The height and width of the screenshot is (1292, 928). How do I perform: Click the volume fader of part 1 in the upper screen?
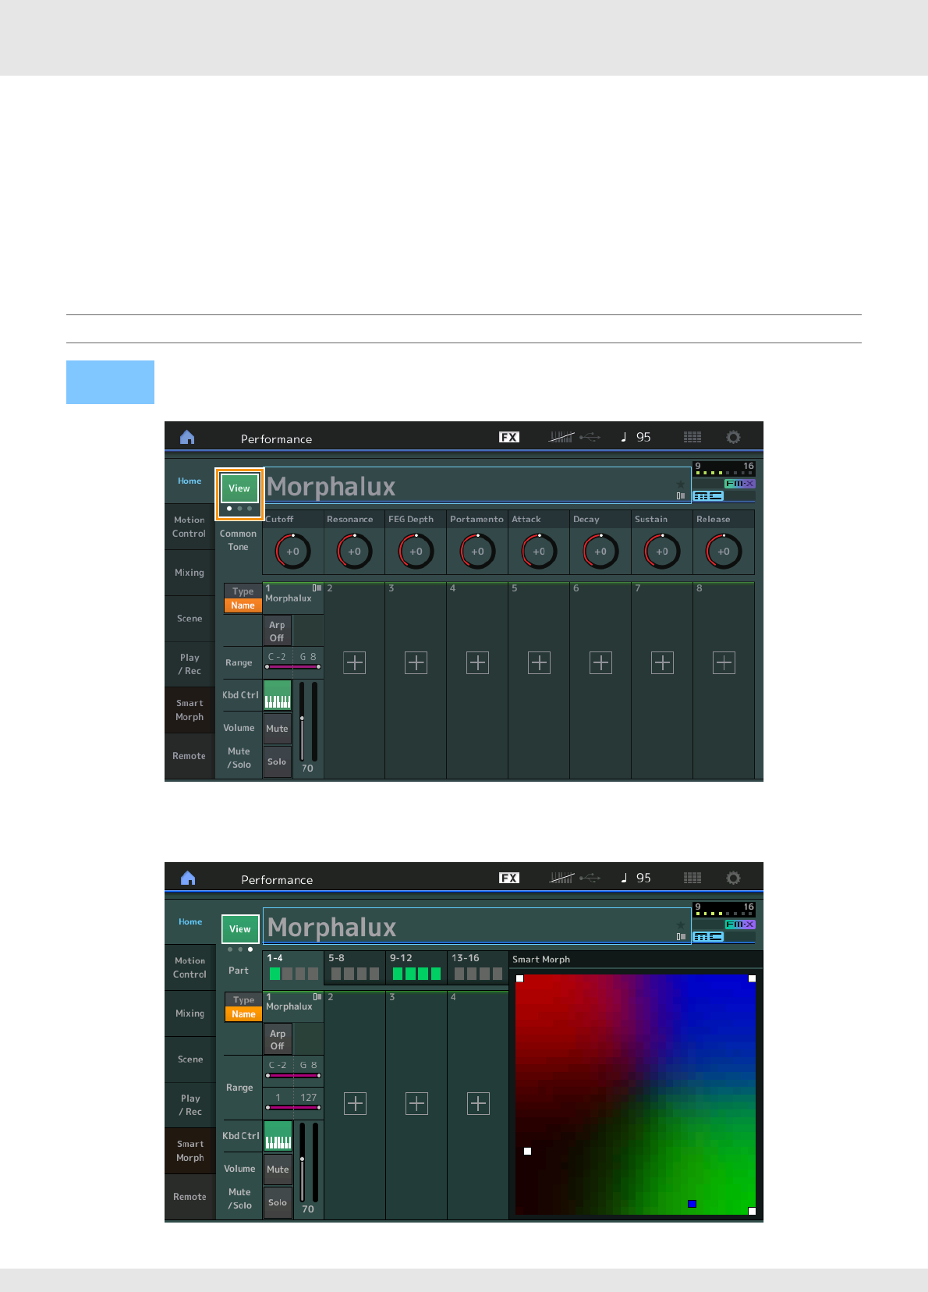(x=302, y=722)
